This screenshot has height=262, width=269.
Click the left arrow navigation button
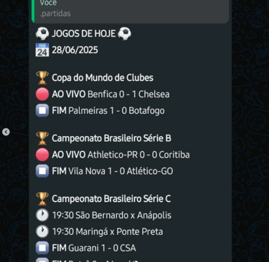coord(6,132)
